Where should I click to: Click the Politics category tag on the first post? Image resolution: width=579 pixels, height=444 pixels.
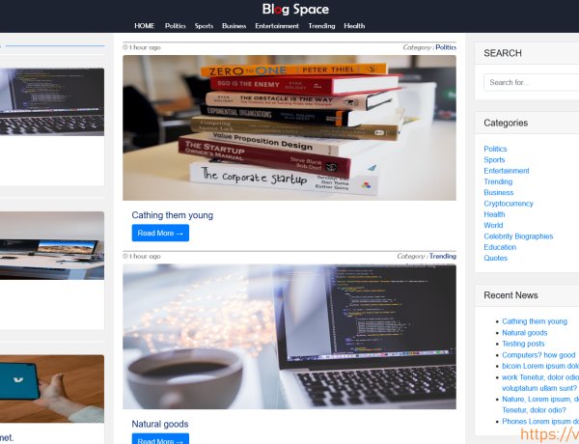(x=446, y=47)
